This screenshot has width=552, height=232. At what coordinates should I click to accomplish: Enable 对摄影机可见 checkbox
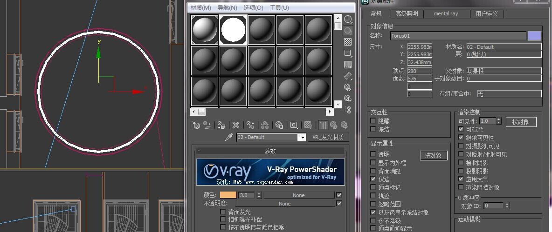point(461,146)
